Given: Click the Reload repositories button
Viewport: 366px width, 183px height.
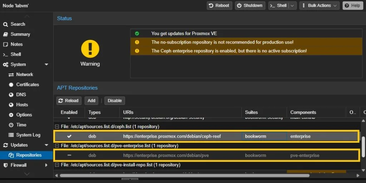Looking at the screenshot, I should pyautogui.click(x=69, y=101).
